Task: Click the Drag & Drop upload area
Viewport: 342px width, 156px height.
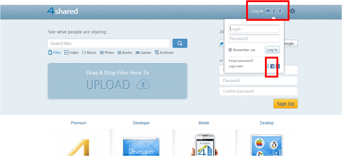Action: [117, 81]
